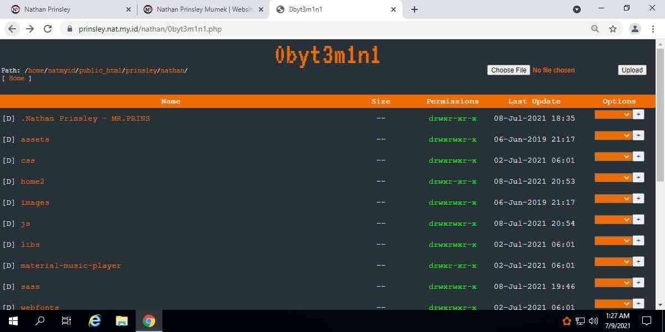
Task: Open notification center icon
Action: pyautogui.click(x=647, y=321)
